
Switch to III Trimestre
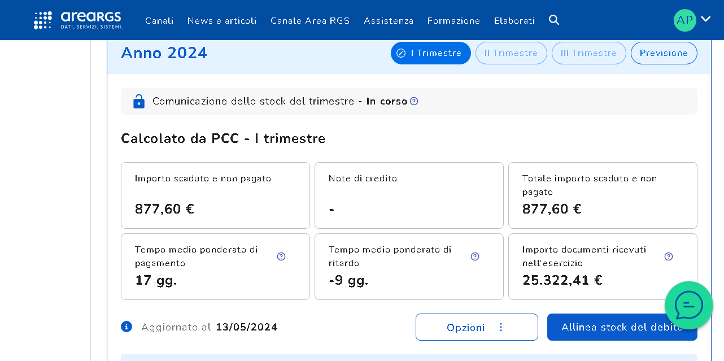[x=588, y=53]
